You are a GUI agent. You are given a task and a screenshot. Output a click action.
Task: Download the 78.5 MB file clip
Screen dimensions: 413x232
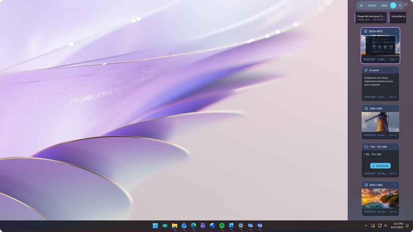click(380, 166)
